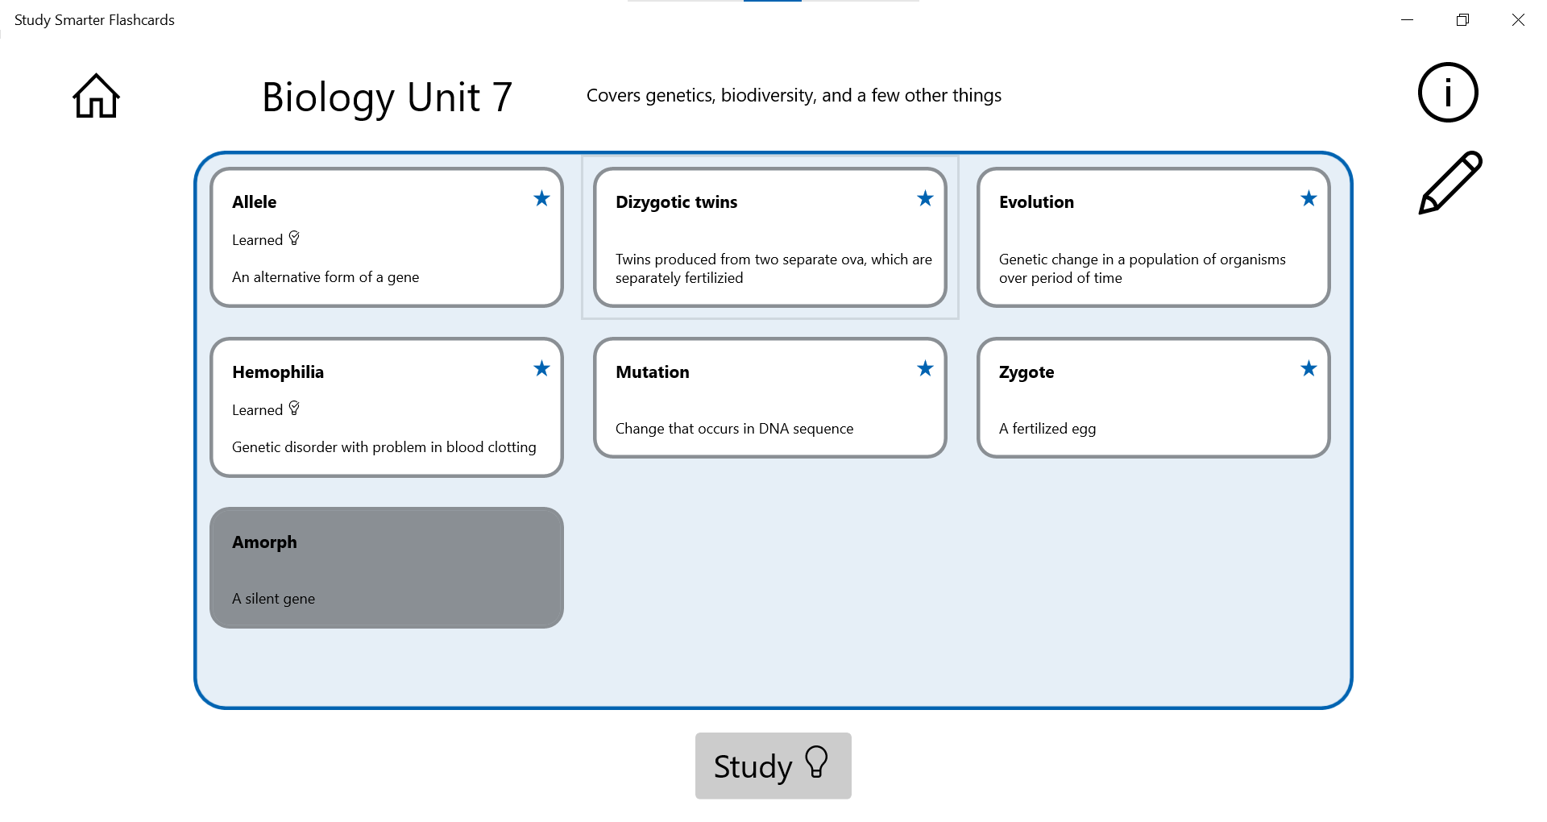Click the Mutation term title
This screenshot has height=822, width=1547.
point(652,372)
